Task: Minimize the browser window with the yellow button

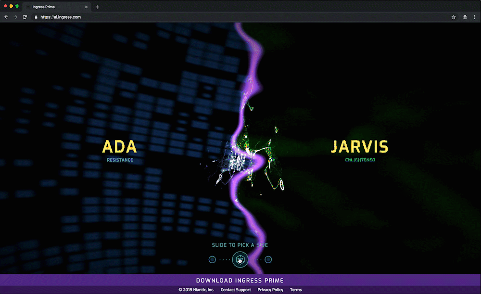Action: [x=11, y=6]
